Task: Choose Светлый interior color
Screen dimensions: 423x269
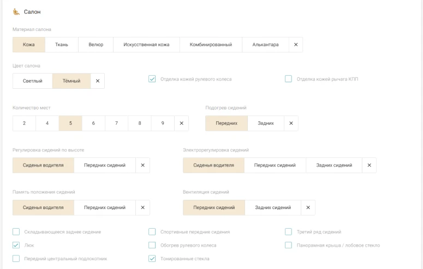Action: tap(32, 81)
